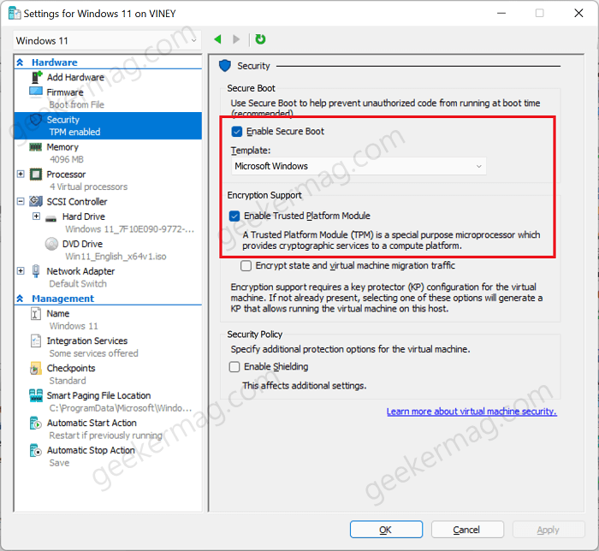This screenshot has width=599, height=551.
Task: Toggle Enable Secure Boot checkbox
Action: coord(237,132)
